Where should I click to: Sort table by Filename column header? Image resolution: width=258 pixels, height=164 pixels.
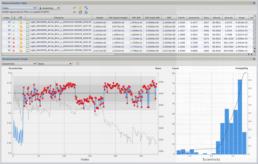point(59,18)
